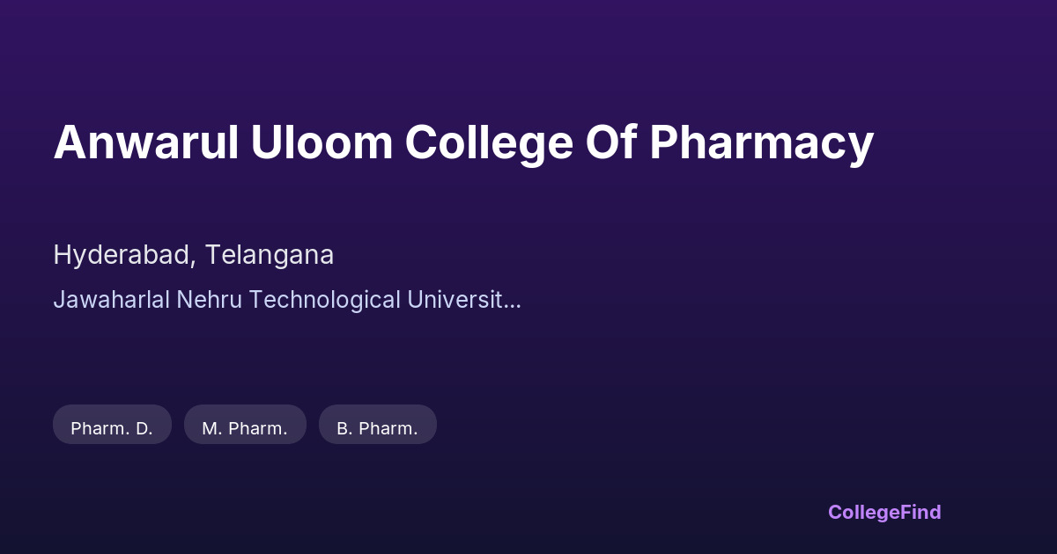The image size is (1057, 554).
Task: Click "Find" in the CollegeFind logo
Action: click(919, 512)
